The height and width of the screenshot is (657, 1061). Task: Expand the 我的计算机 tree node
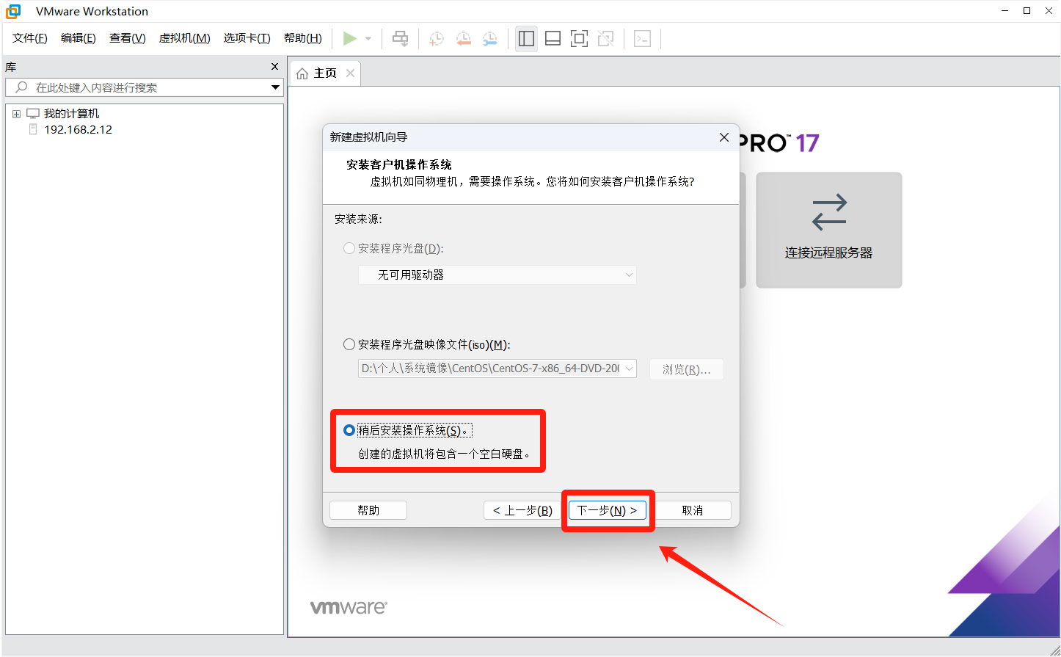[16, 114]
